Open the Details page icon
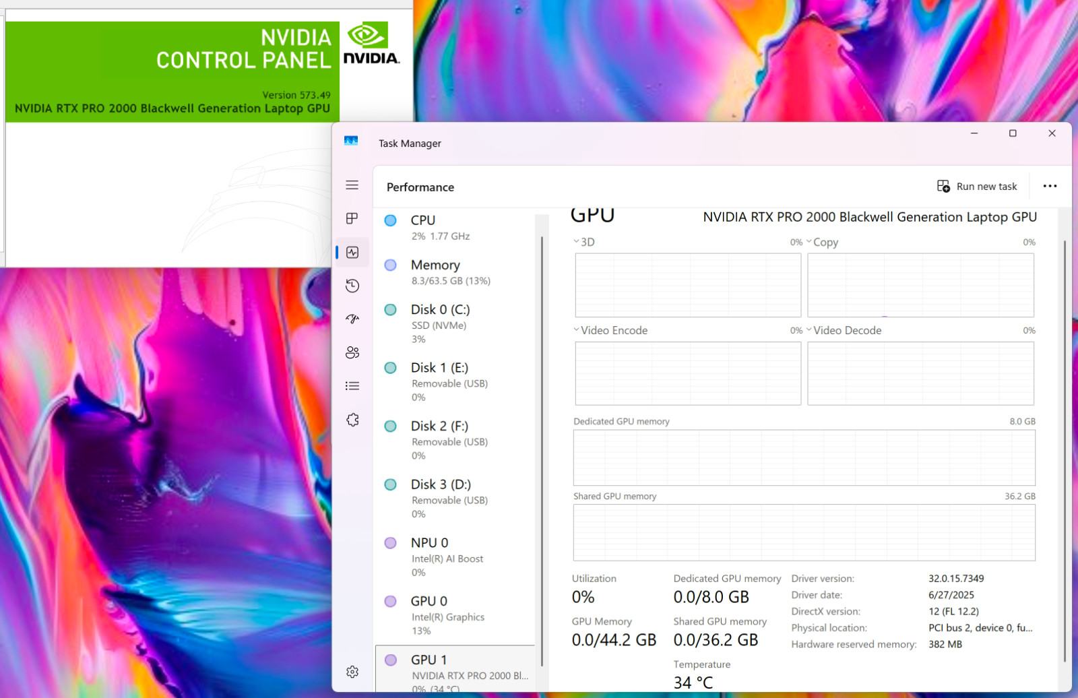 (x=352, y=386)
